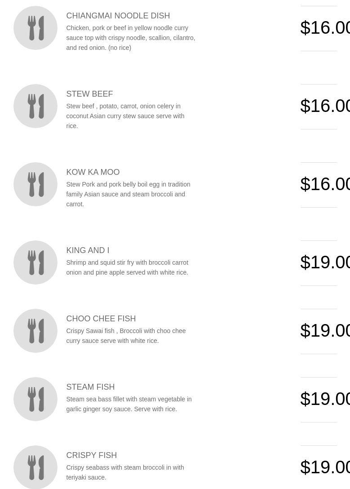The image size is (350, 489).
Task: Click the Crispy Fish dish icon
Action: 35,467
